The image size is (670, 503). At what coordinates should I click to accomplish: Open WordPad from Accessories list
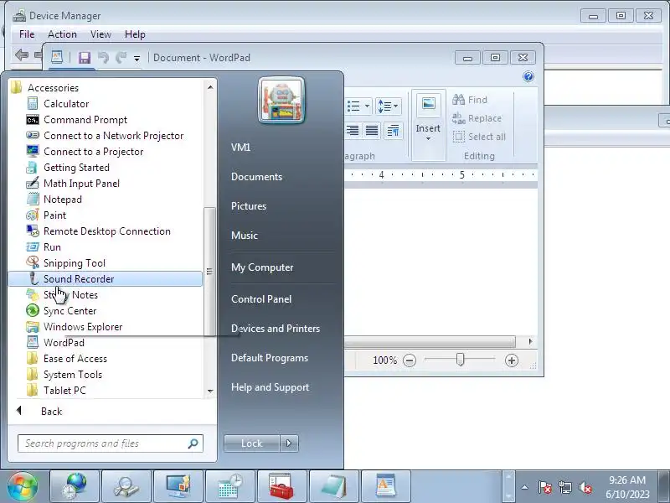[x=64, y=343]
